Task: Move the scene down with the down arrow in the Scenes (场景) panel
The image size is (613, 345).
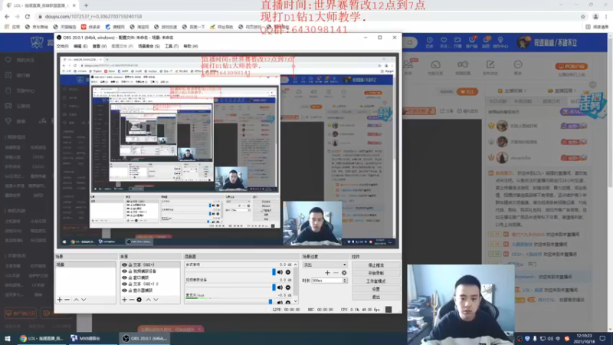Action: [84, 300]
